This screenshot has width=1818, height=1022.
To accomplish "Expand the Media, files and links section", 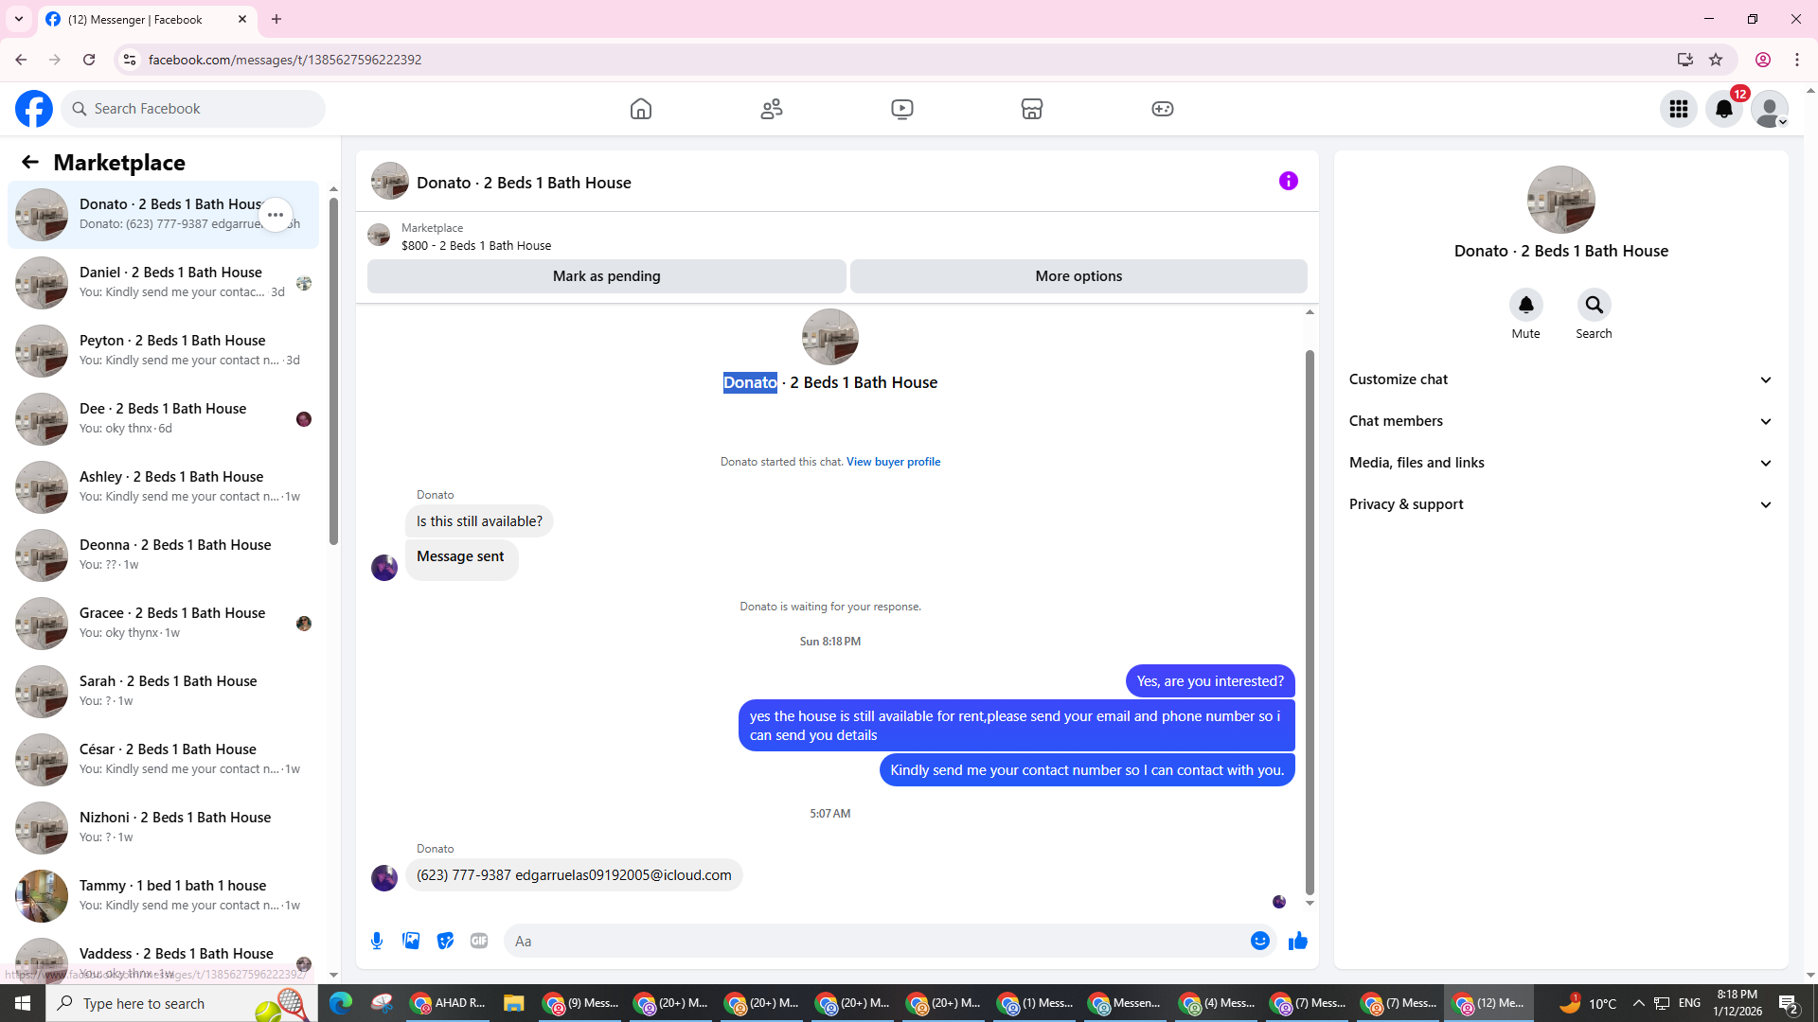I will point(1560,463).
